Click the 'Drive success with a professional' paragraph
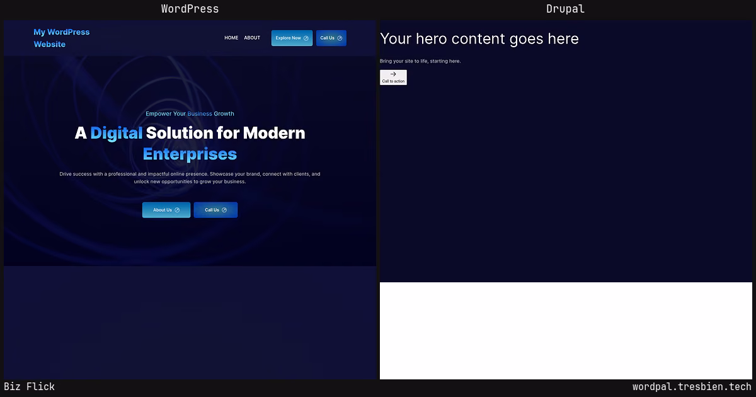Viewport: 756px width, 397px height. pyautogui.click(x=190, y=178)
